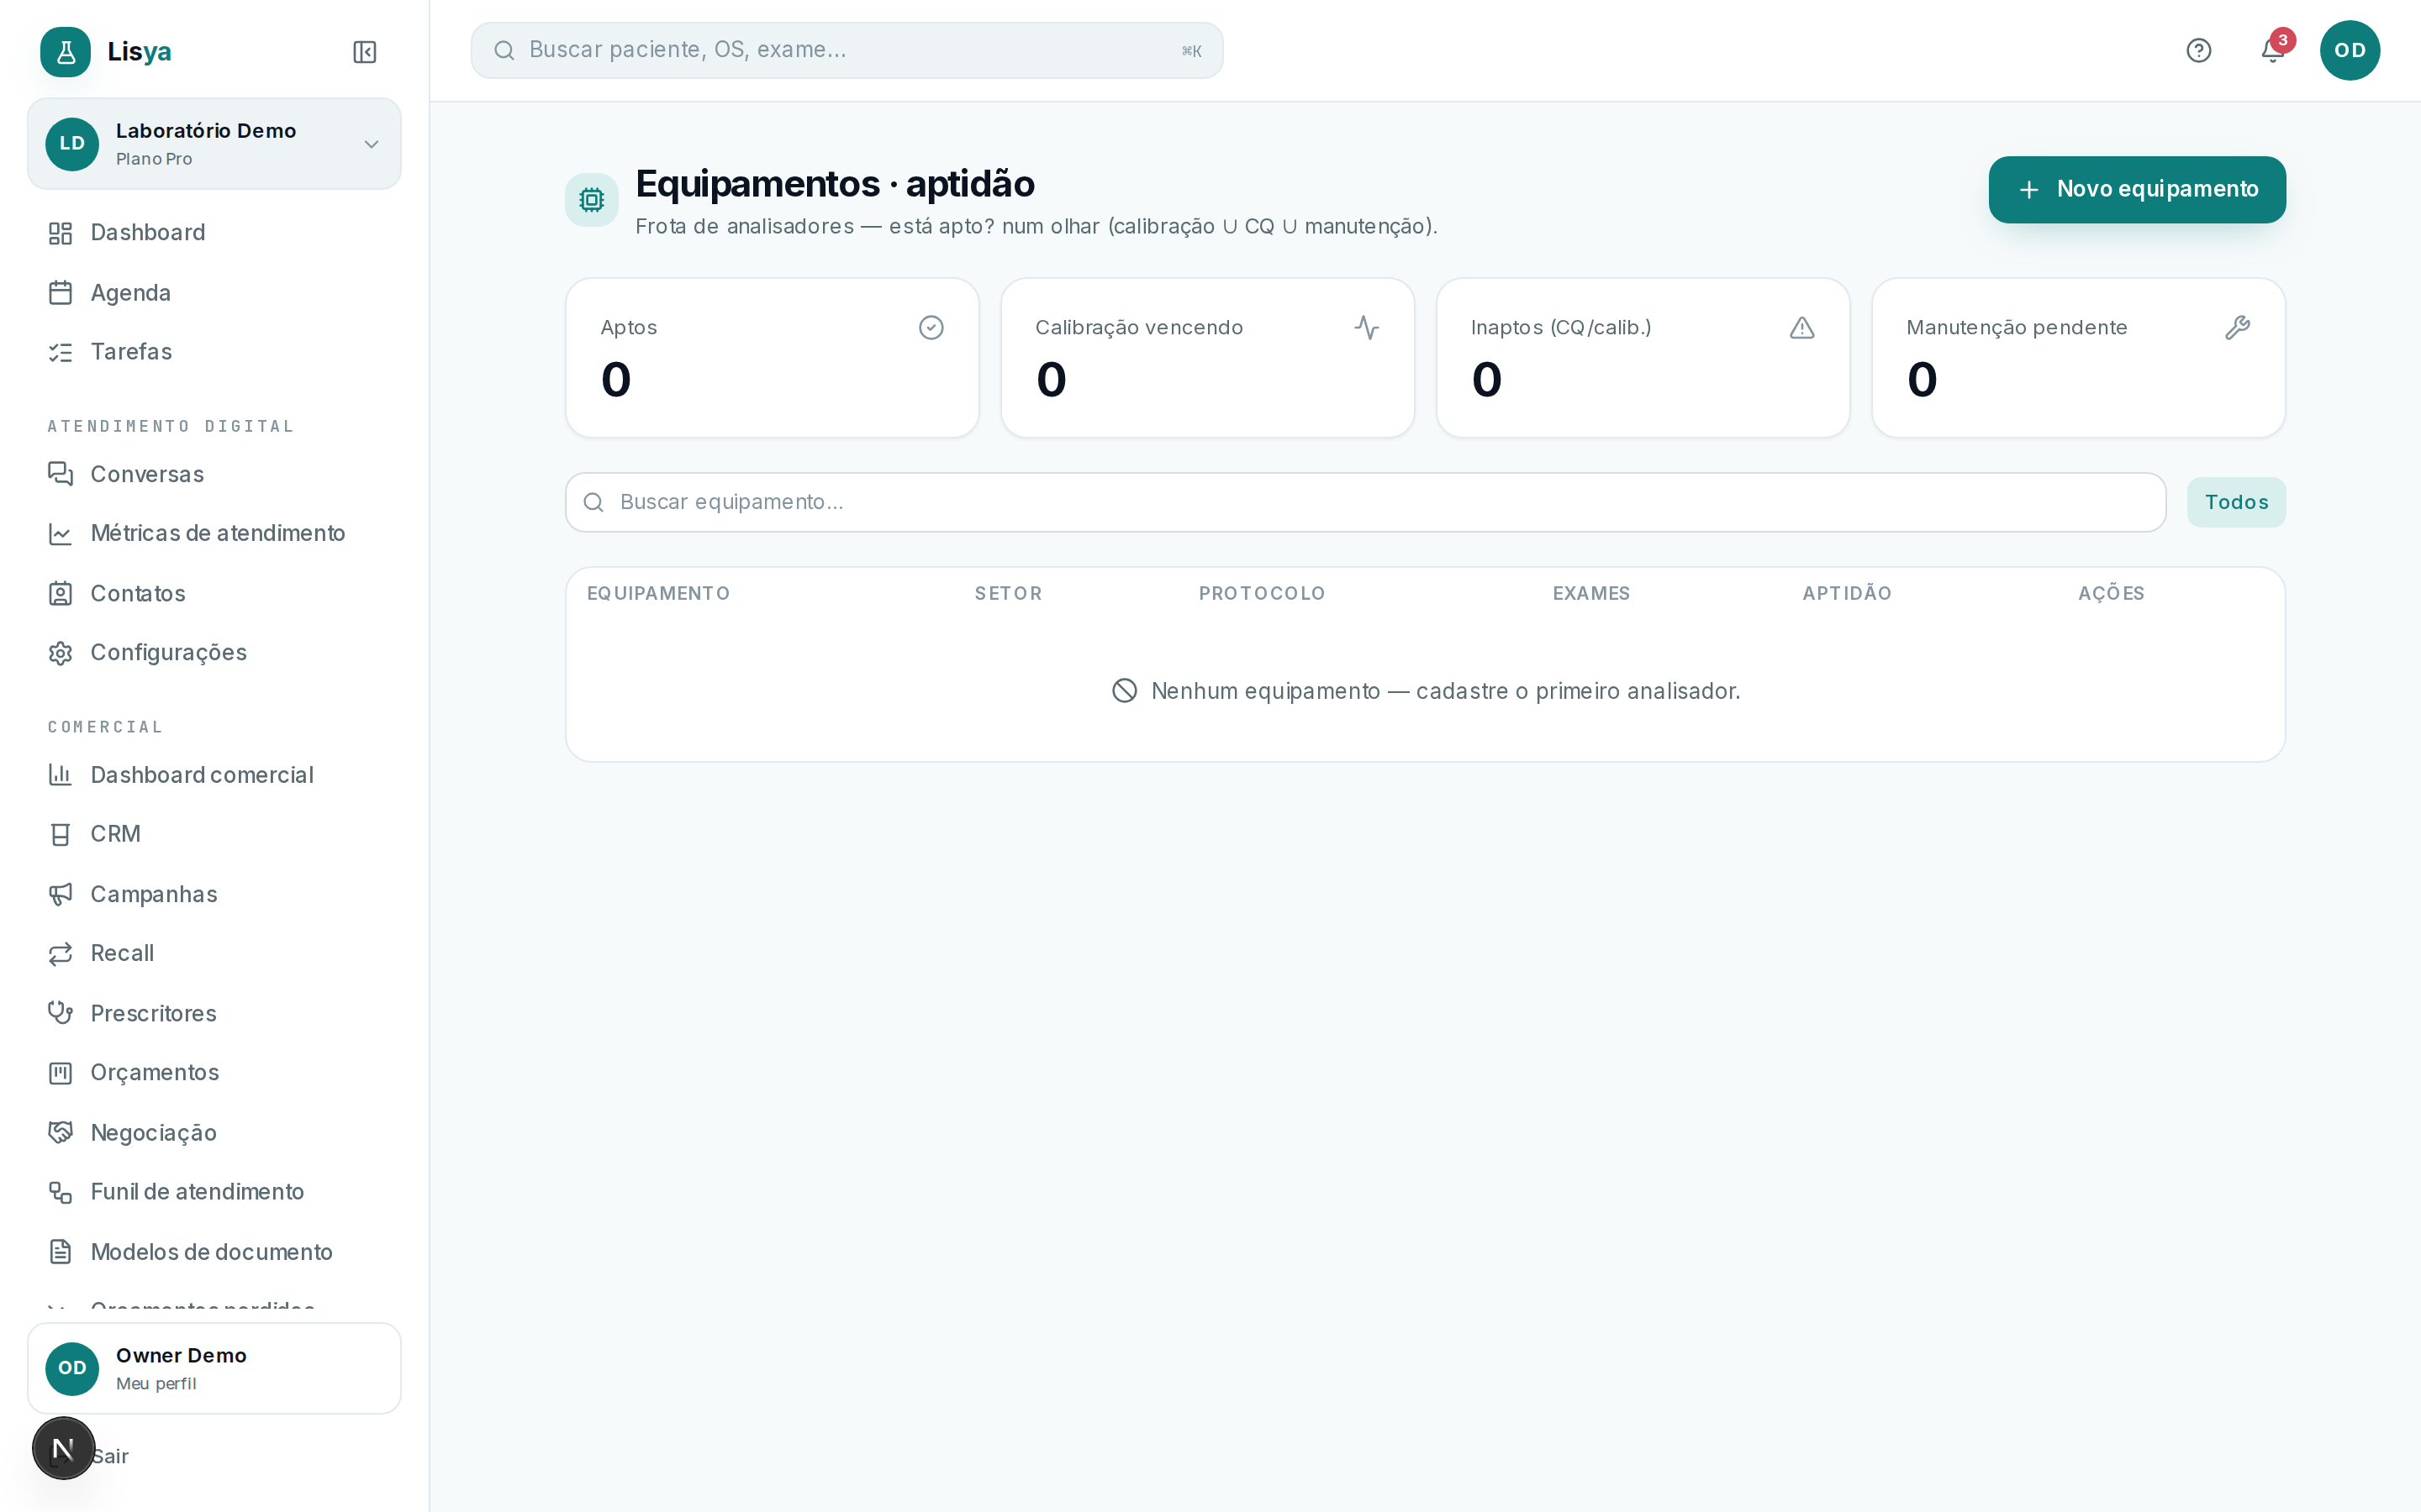Click the check-circle icon on Aptos card
Screen dimensions: 2421x1512
coord(931,328)
